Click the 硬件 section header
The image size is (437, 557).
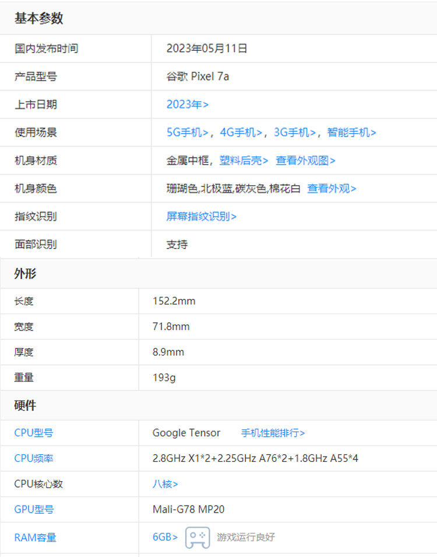click(25, 405)
